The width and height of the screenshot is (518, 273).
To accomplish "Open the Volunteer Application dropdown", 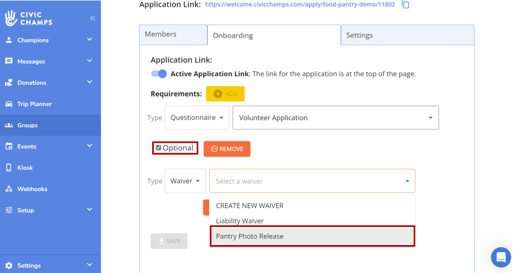I will (x=335, y=118).
